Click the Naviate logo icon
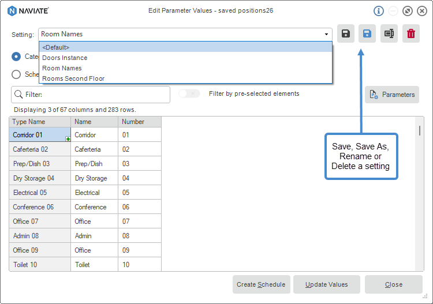This screenshot has height=304, width=433. point(12,11)
